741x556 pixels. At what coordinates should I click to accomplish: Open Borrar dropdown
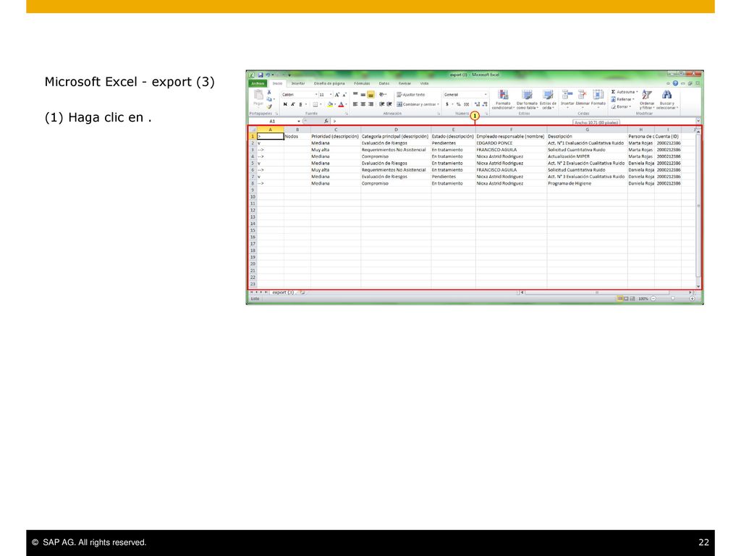pyautogui.click(x=630, y=106)
